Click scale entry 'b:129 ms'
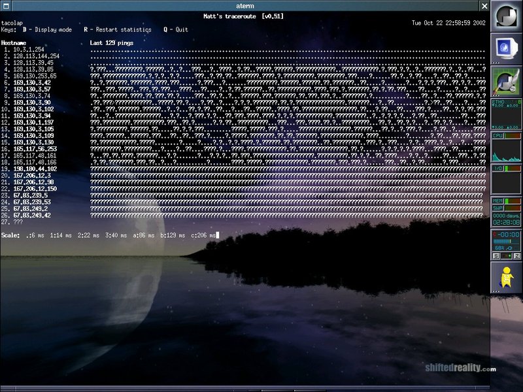The width and height of the screenshot is (523, 392). 173,235
